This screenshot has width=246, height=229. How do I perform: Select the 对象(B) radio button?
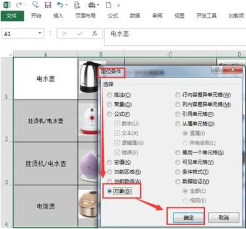pyautogui.click(x=110, y=191)
